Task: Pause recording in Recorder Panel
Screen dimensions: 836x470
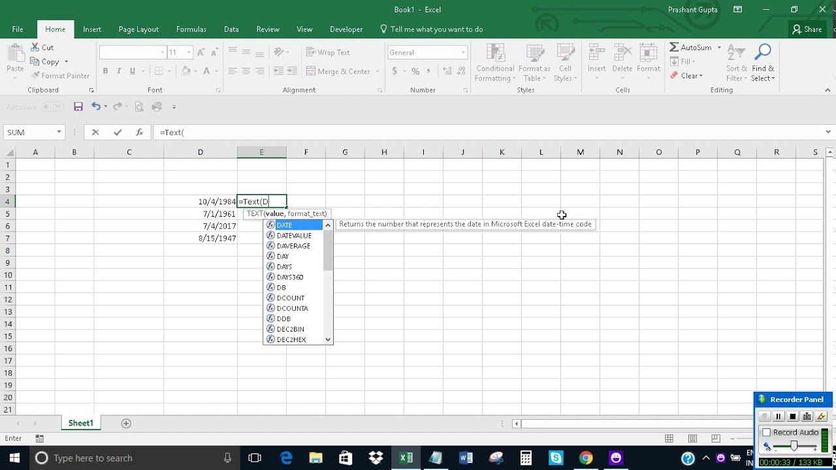Action: [x=779, y=416]
